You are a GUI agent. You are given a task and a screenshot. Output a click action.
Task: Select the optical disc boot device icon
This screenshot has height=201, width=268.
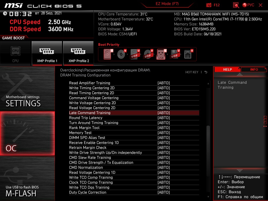[121, 54]
